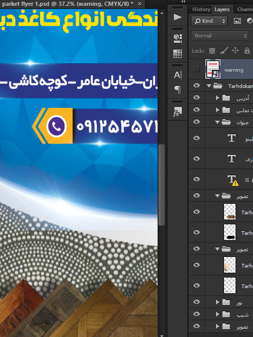This screenshot has width=253, height=337.
Task: Hide the عنوان group
Action: 196,122
